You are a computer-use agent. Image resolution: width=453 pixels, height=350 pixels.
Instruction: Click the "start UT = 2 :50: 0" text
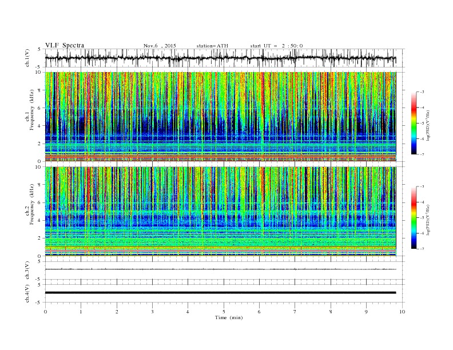tap(276, 46)
